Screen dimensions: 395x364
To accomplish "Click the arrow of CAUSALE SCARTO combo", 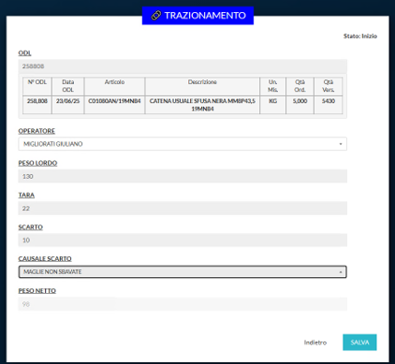I will point(341,272).
